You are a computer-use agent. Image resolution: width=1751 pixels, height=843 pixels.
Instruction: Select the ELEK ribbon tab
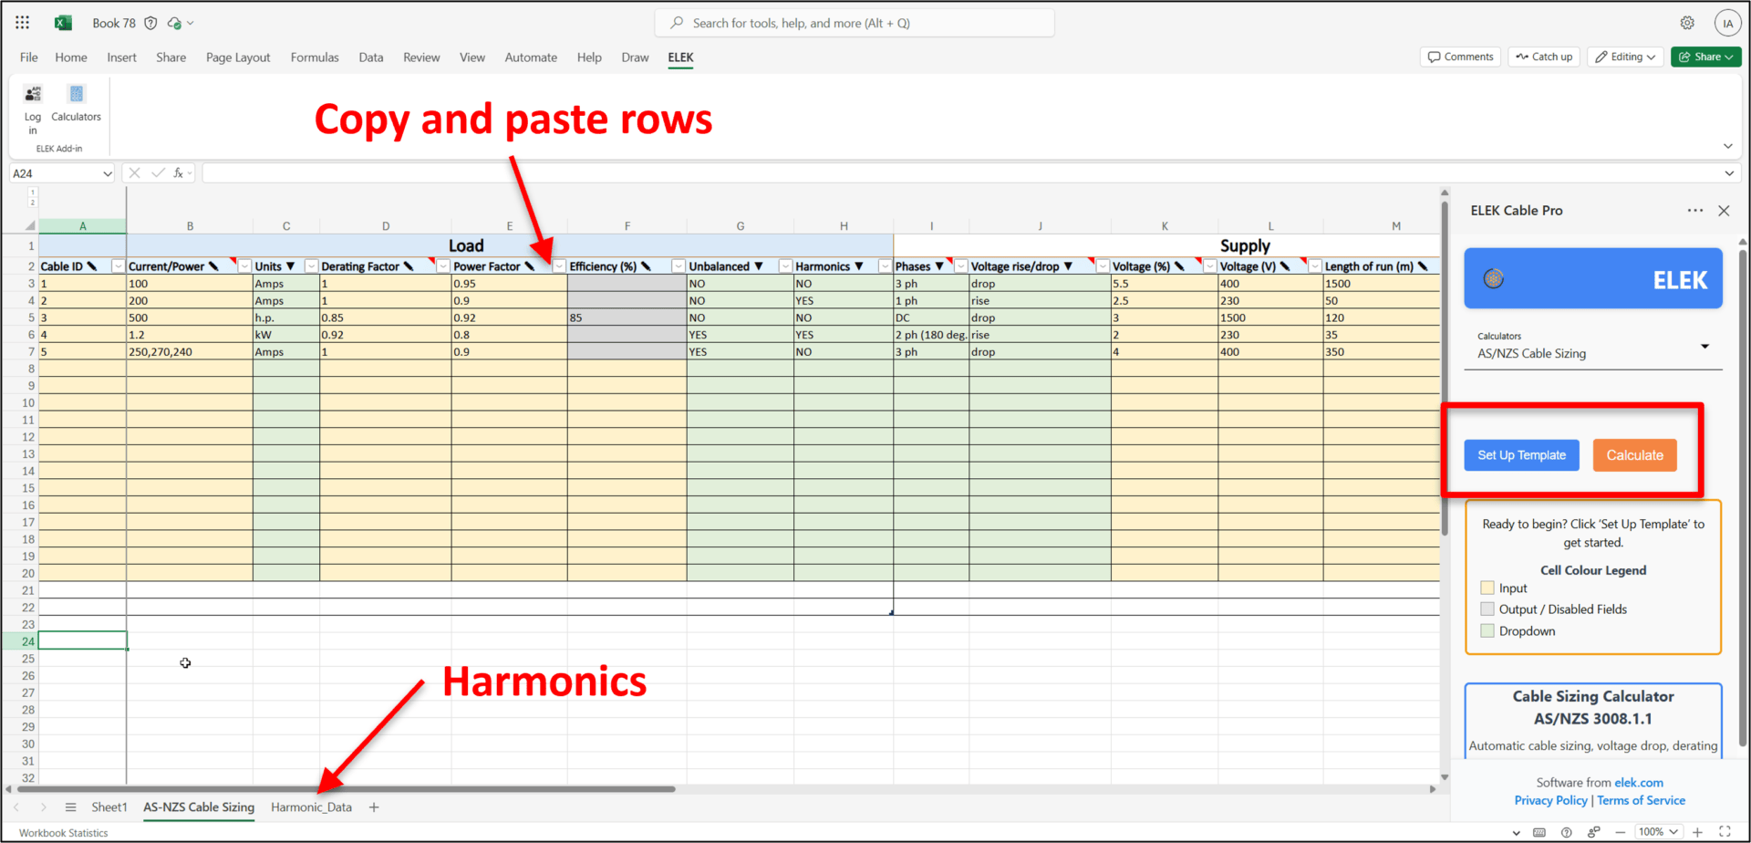[680, 57]
